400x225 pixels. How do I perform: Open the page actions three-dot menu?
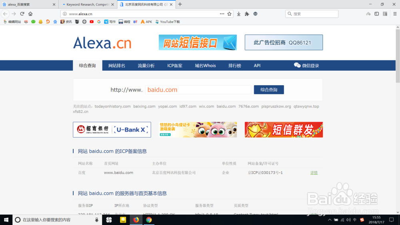(x=222, y=14)
